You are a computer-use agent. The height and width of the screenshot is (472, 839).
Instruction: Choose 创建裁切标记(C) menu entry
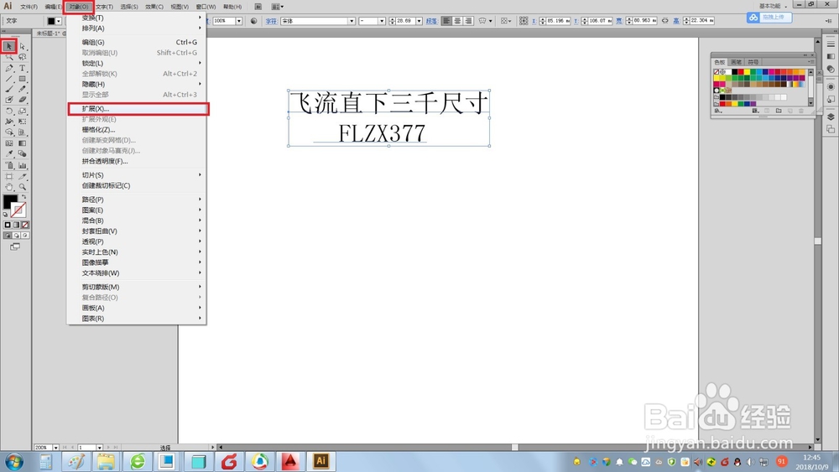[x=137, y=186]
